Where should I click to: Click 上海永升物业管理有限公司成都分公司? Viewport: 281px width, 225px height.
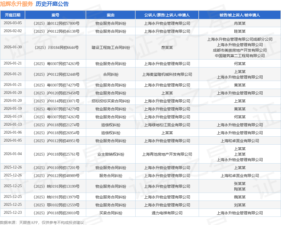(240, 39)
